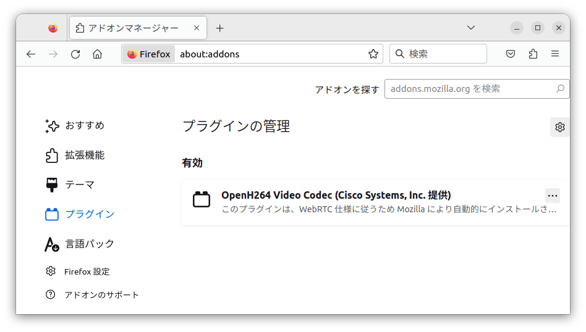Click the 検索 search box in toolbar
Image resolution: width=586 pixels, height=332 pixels.
(438, 54)
